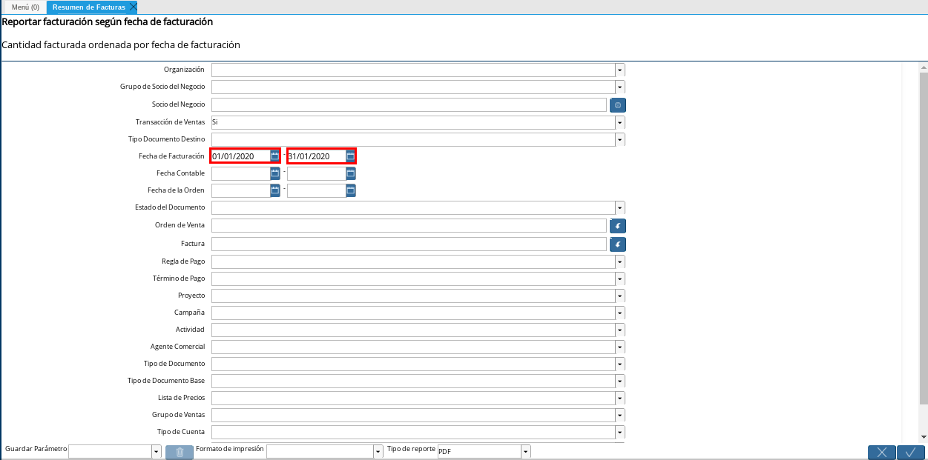Switch to the Menú (0) tab

click(x=25, y=7)
